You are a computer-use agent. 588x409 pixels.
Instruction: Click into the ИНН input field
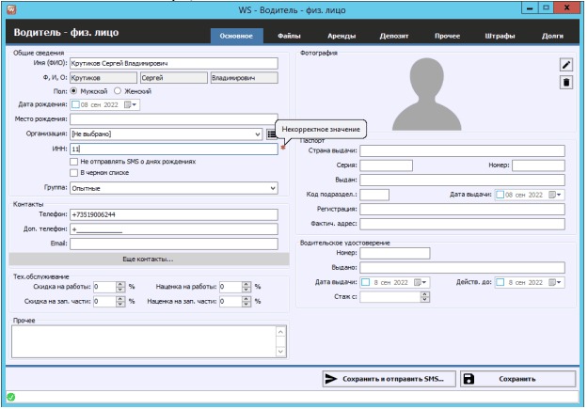click(x=169, y=149)
